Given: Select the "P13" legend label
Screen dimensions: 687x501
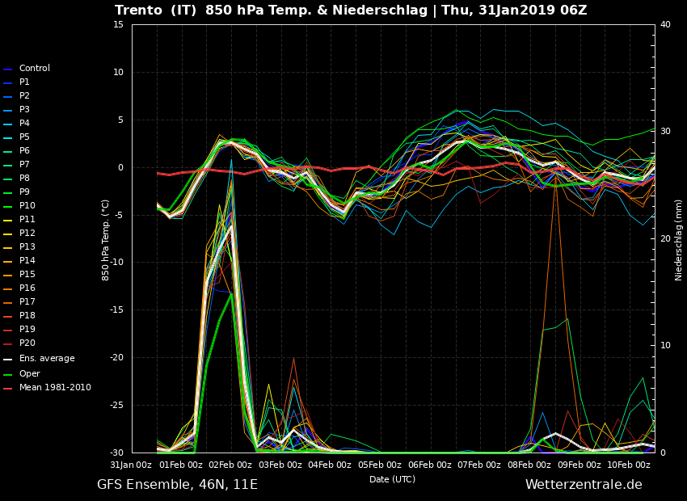Looking at the screenshot, I should pos(27,246).
